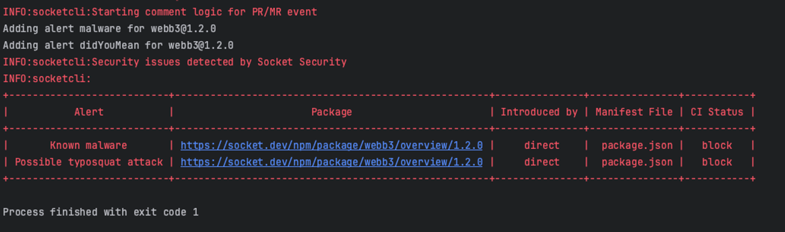Open the socket.dev link in Known malware row
The height and width of the screenshot is (232, 785).
(x=332, y=145)
